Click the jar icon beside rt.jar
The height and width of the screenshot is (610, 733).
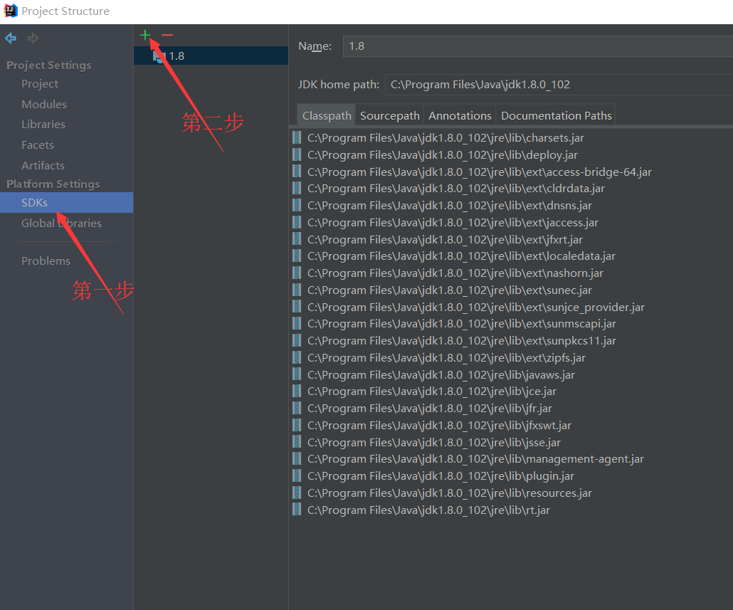(297, 510)
